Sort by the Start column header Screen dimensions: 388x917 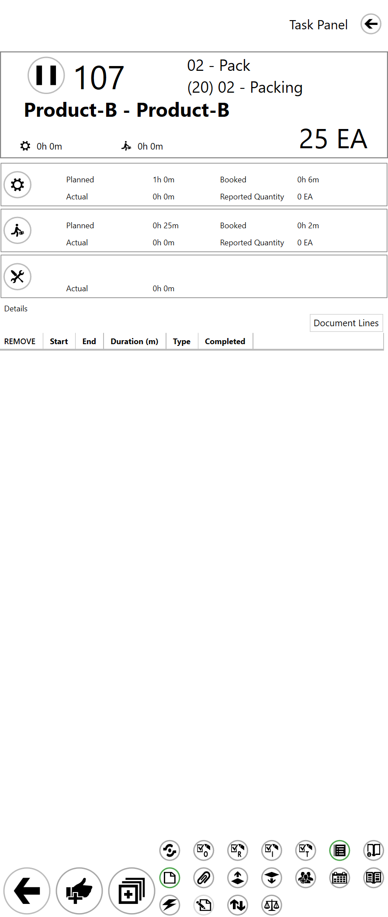(x=59, y=341)
